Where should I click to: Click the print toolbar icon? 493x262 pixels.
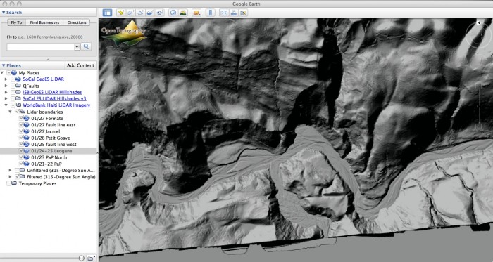click(233, 13)
